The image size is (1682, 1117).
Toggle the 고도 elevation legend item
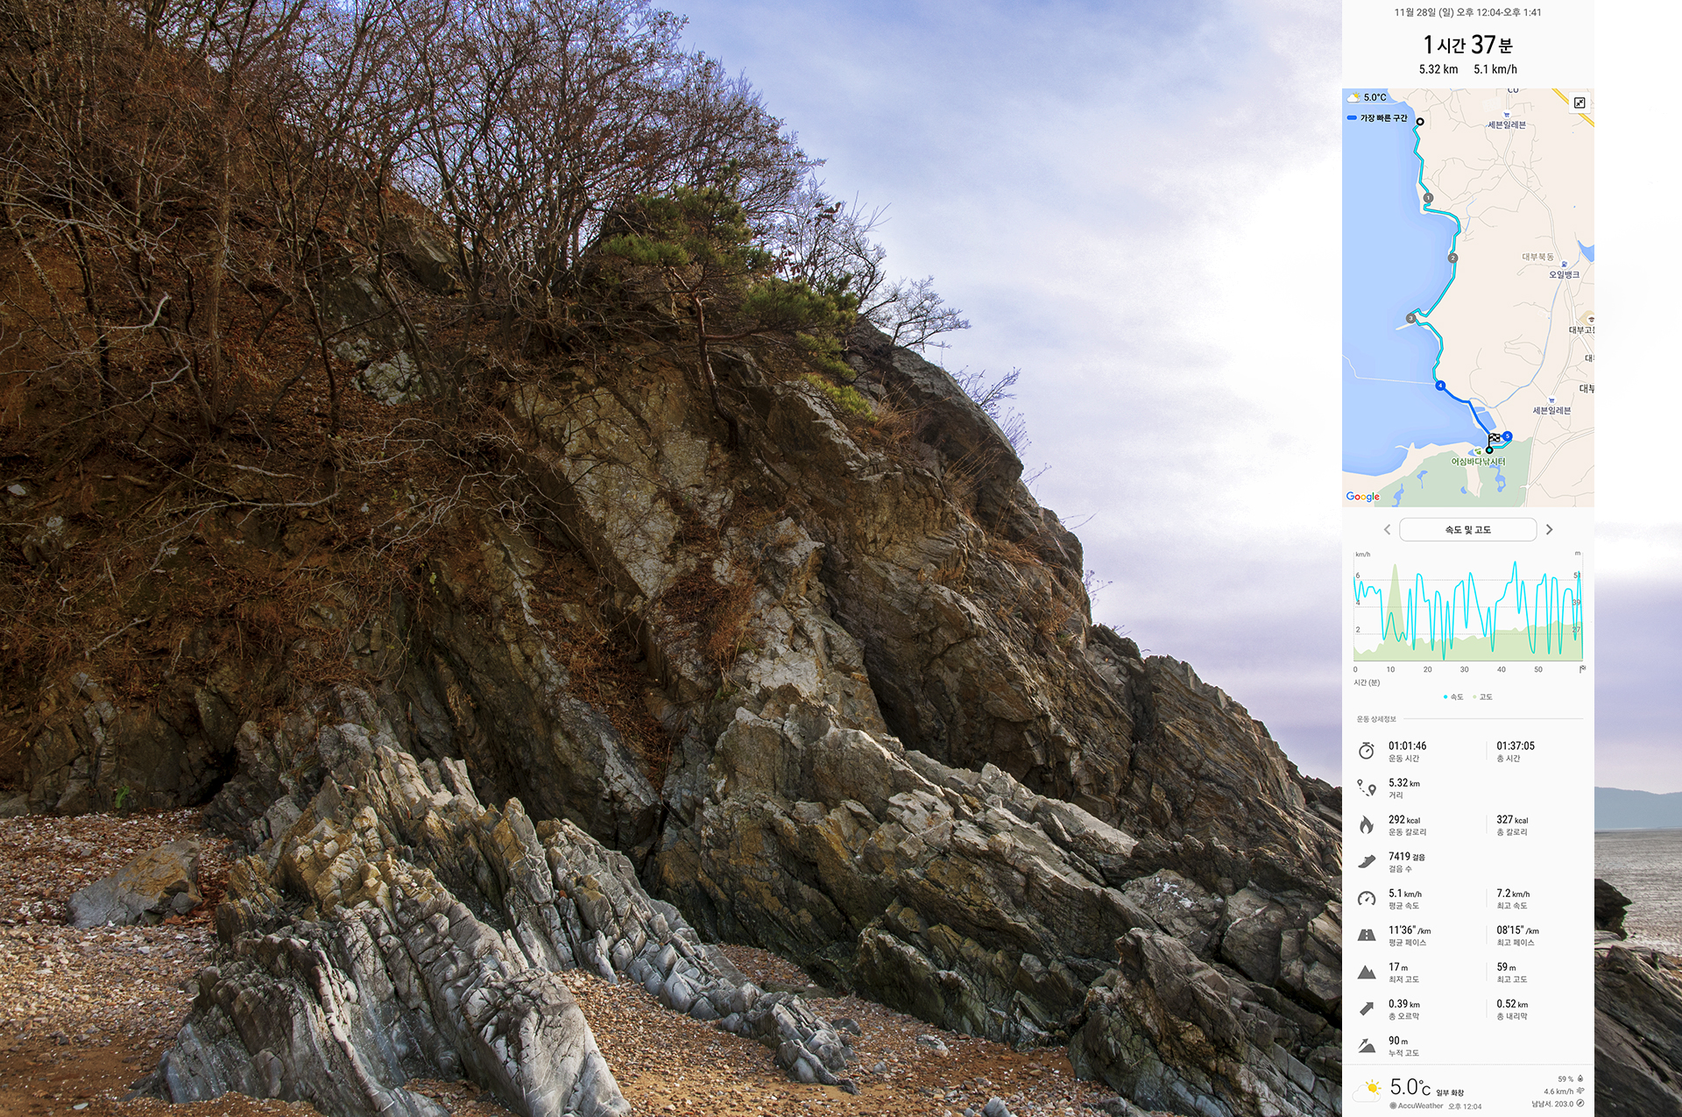[1482, 697]
